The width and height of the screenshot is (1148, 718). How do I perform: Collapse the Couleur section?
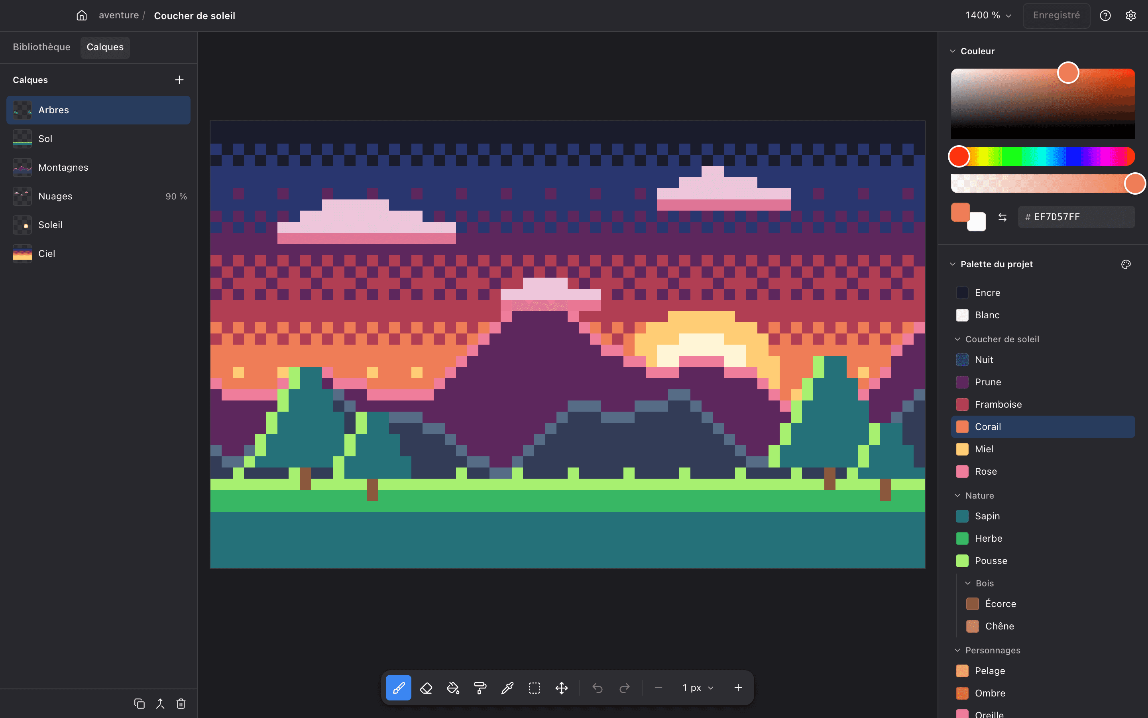(x=953, y=51)
